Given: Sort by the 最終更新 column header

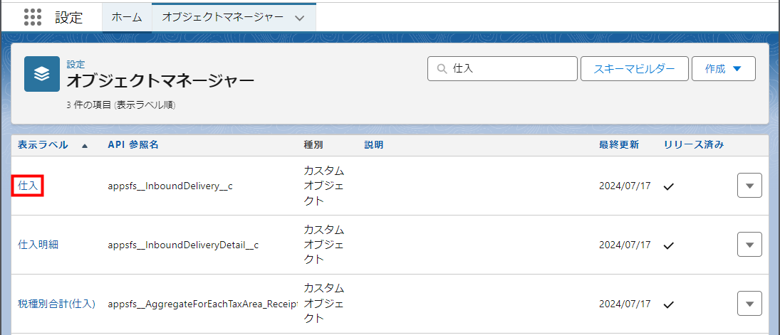Looking at the screenshot, I should [618, 144].
